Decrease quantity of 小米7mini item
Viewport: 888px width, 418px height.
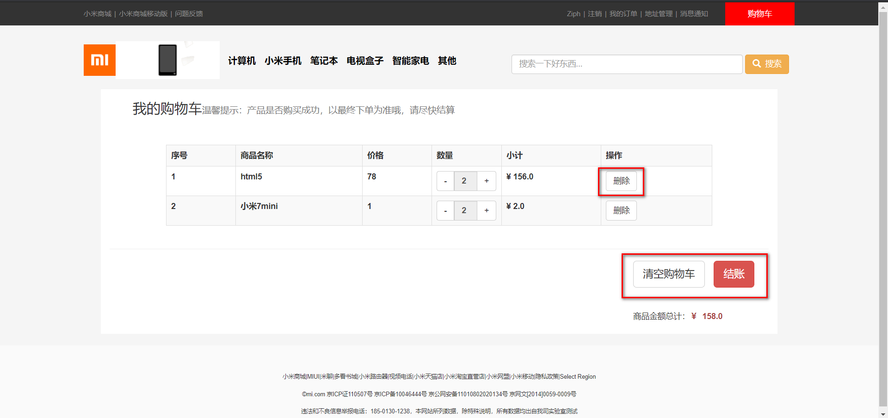[x=445, y=210]
